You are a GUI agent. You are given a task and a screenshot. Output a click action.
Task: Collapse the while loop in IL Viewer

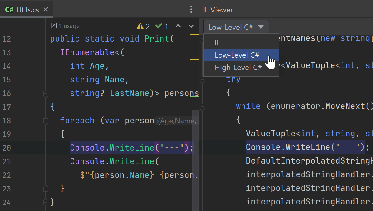[202, 107]
